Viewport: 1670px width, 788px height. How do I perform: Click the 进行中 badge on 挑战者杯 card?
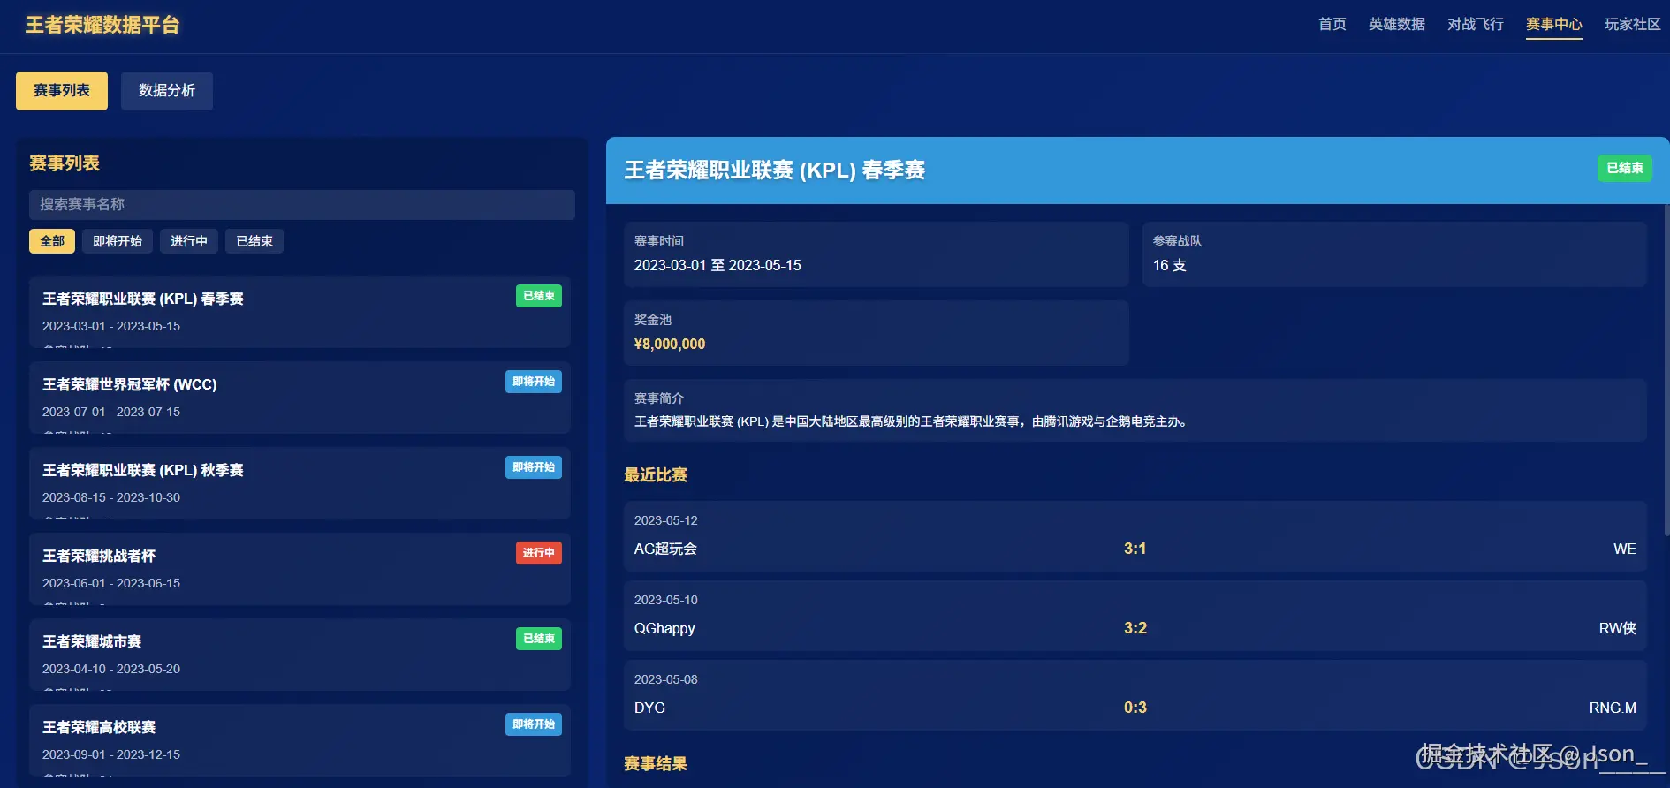tap(539, 553)
